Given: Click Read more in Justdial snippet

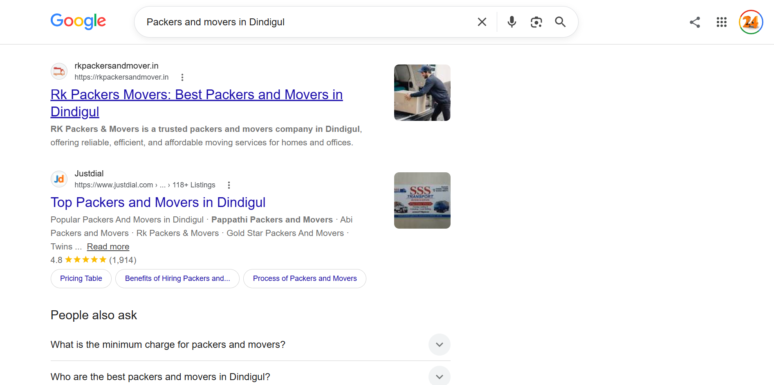Looking at the screenshot, I should pyautogui.click(x=108, y=247).
